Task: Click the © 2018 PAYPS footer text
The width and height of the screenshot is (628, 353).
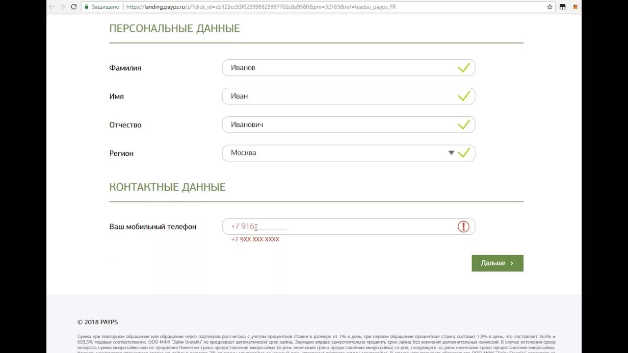Action: 98,322
